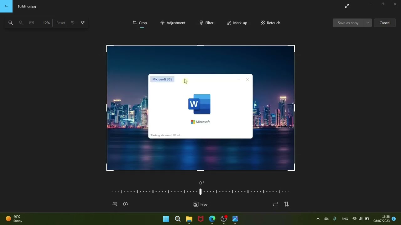Viewport: 401px width, 225px height.
Task: Click the Microsoft 365 title label
Action: pos(162,79)
